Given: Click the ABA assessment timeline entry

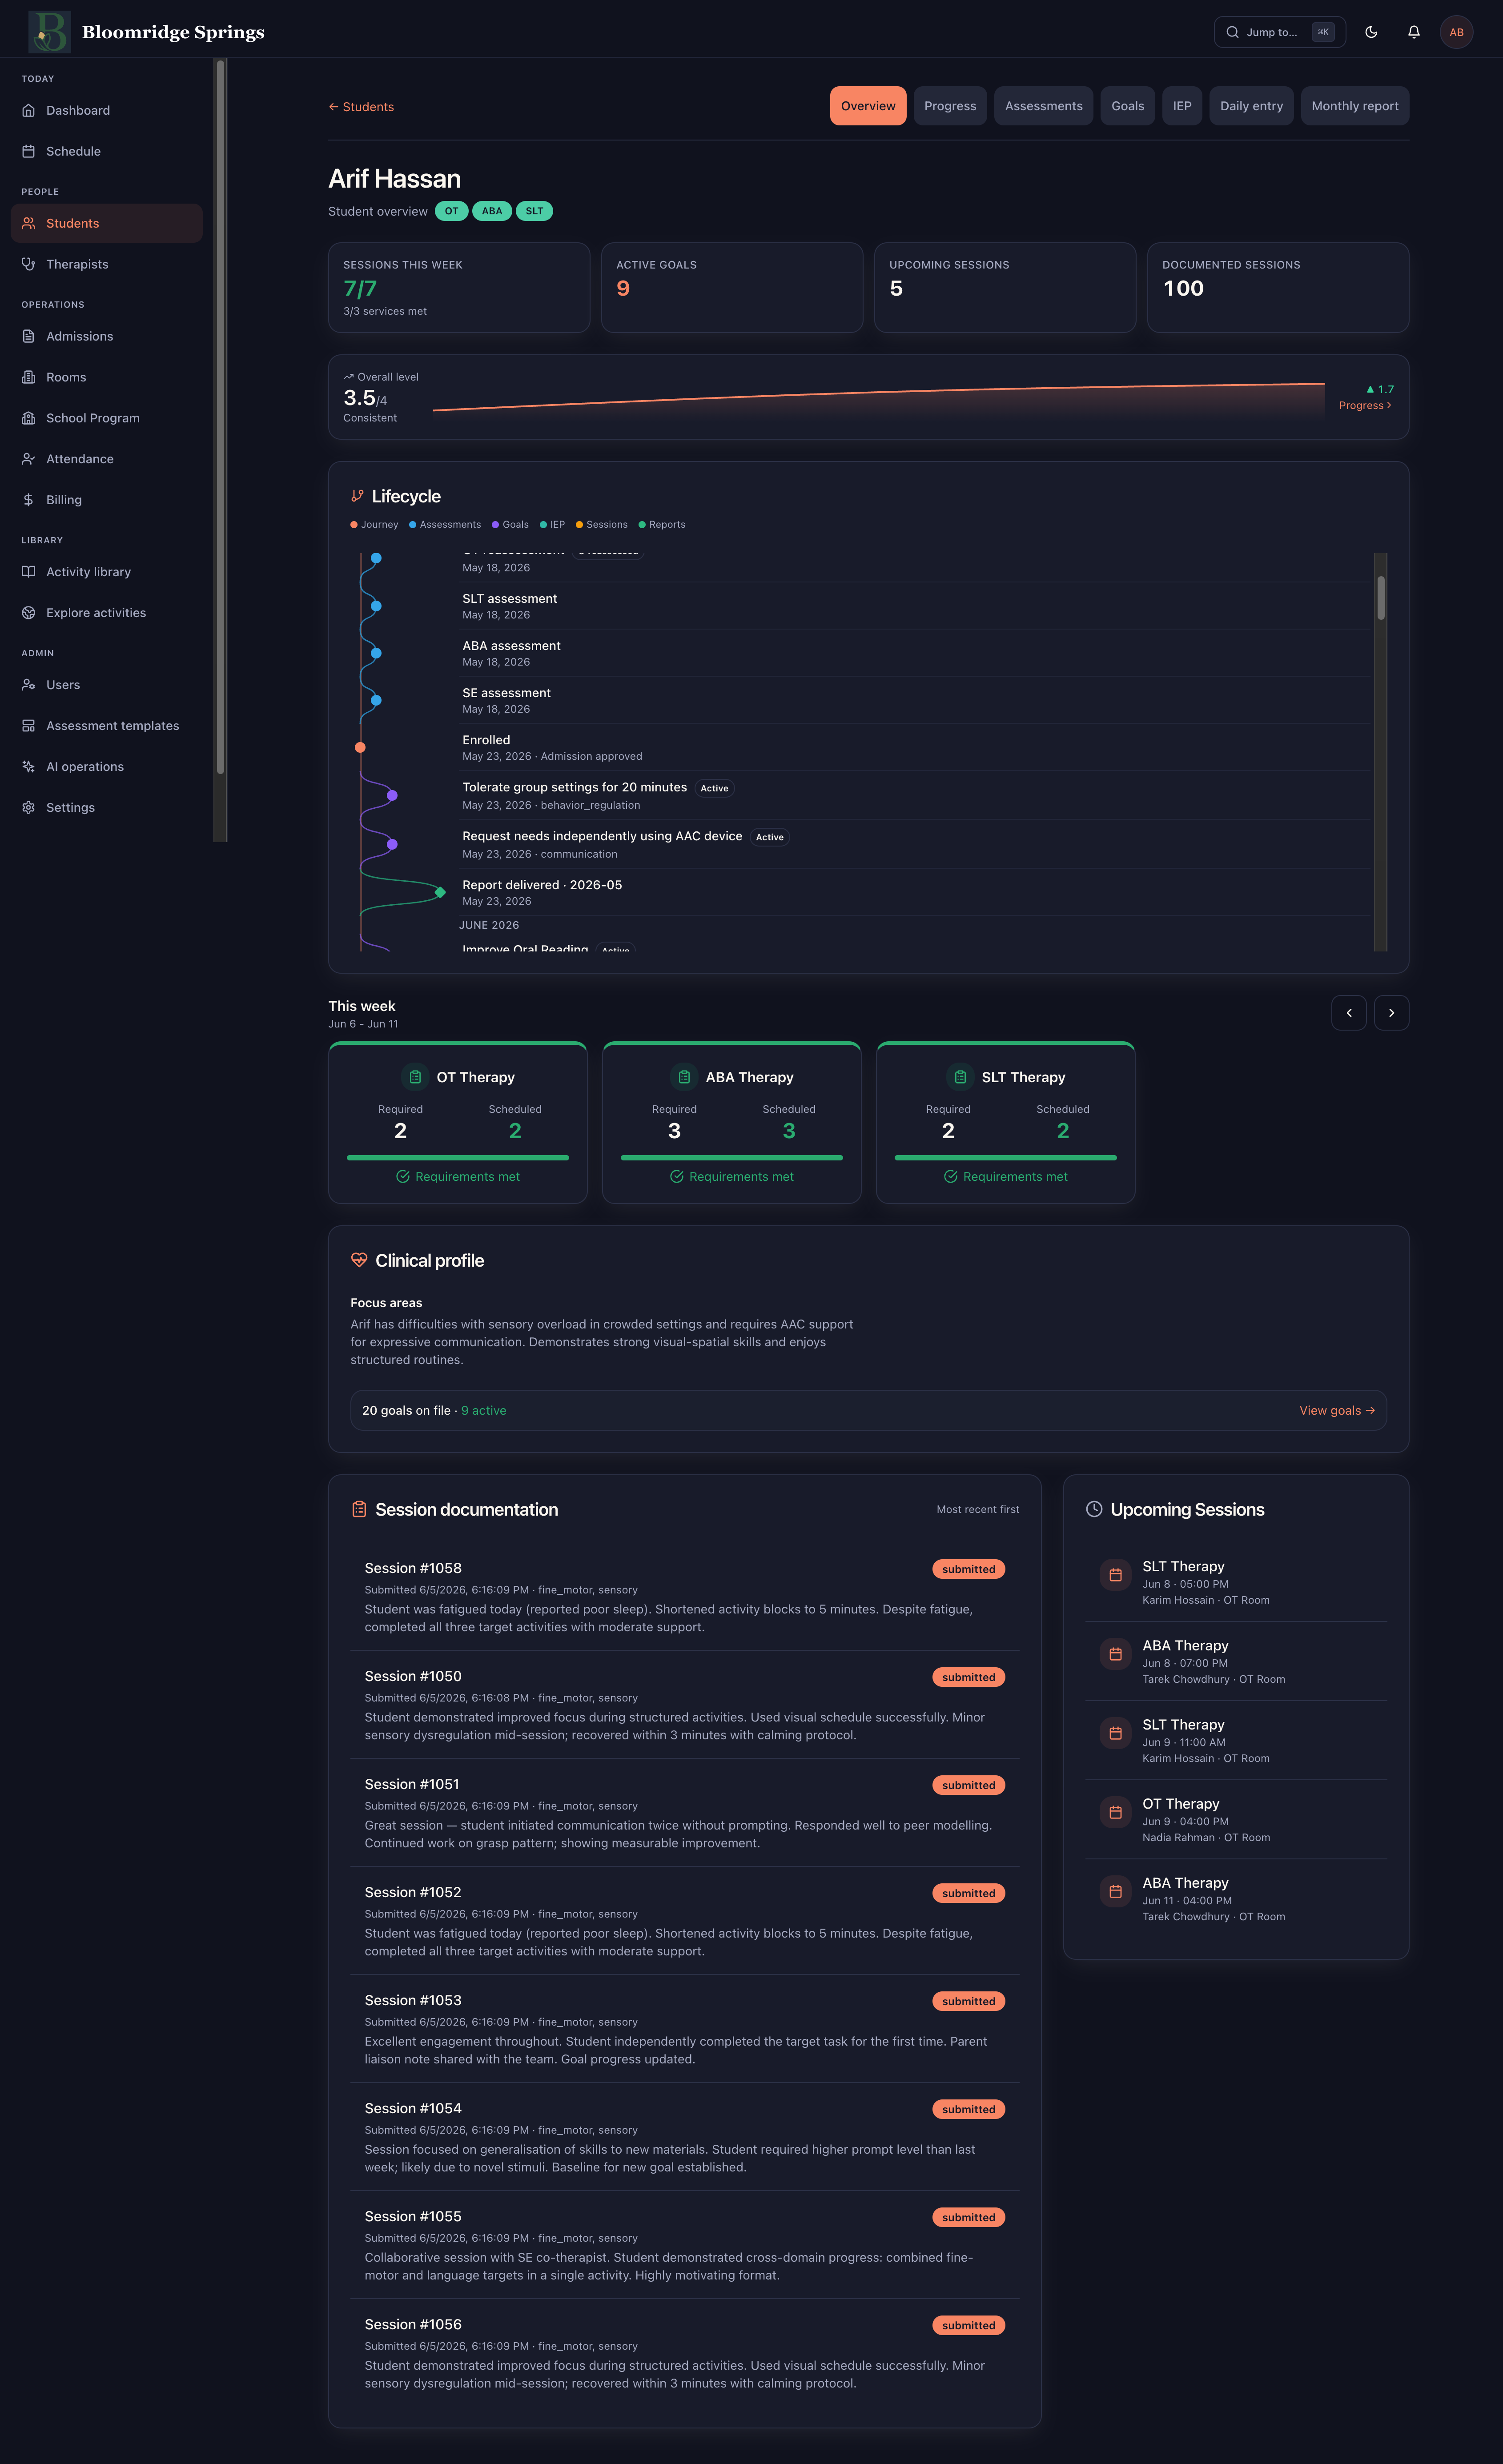Looking at the screenshot, I should 915,653.
